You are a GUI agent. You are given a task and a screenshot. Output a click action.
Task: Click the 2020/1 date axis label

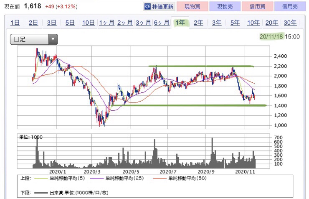(x=58, y=171)
